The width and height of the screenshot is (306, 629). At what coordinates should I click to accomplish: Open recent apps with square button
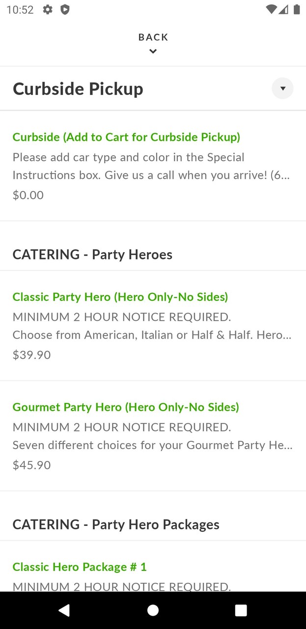tap(241, 610)
